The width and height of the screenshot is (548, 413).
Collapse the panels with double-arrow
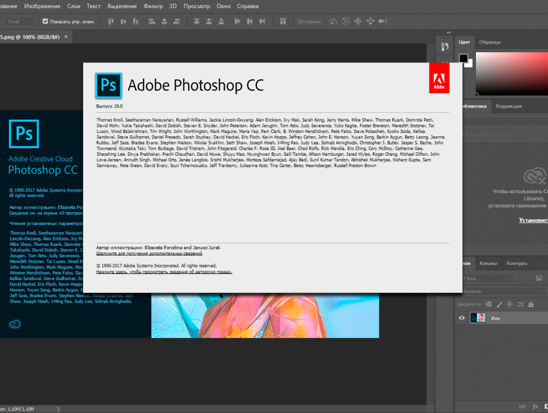[449, 33]
